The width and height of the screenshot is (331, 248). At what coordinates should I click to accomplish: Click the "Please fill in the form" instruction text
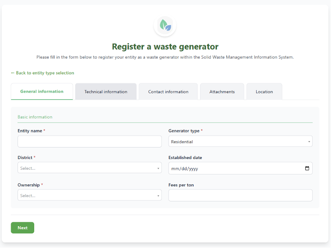point(165,57)
